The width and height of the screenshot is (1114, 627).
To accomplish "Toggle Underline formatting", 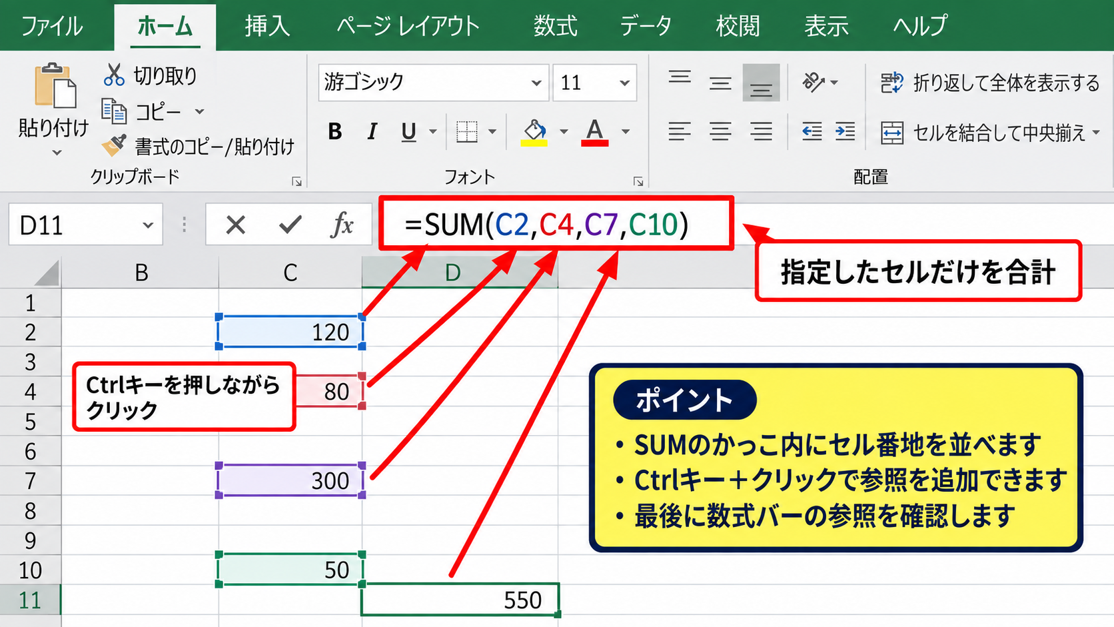I will point(408,132).
